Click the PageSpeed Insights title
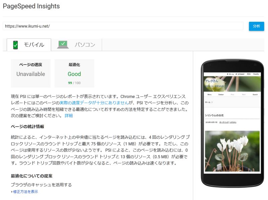268x200 pixels. 31,6
